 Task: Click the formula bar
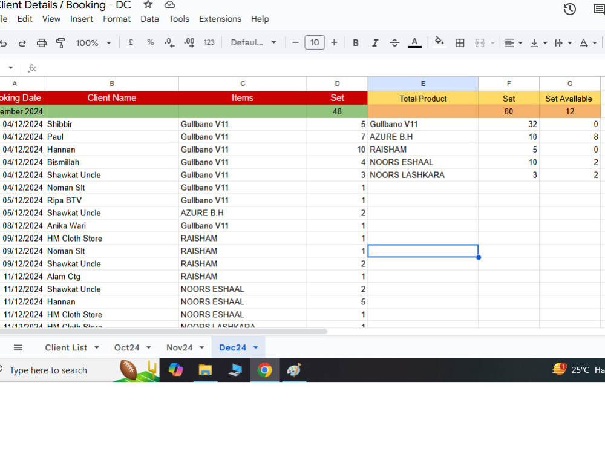pos(320,68)
